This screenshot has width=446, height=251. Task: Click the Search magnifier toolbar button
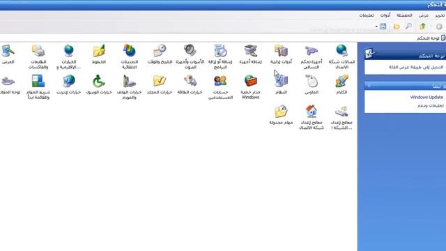409,26
